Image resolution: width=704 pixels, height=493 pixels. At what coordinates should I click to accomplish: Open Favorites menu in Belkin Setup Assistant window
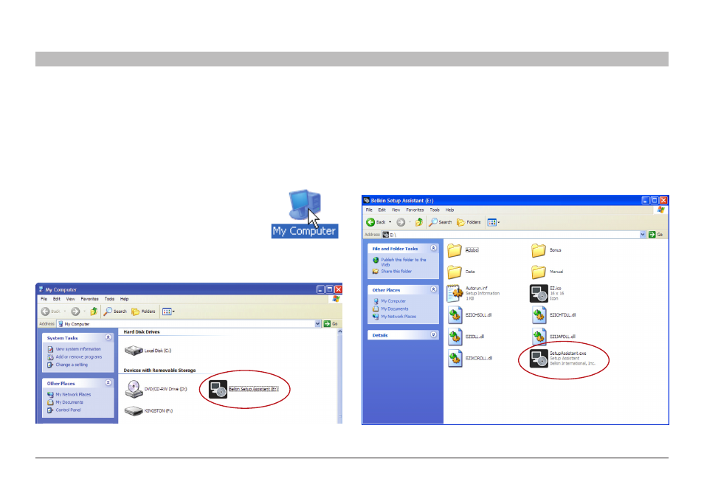[x=415, y=210]
